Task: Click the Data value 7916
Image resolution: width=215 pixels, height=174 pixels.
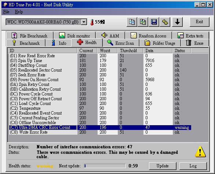Action: (x=150, y=61)
